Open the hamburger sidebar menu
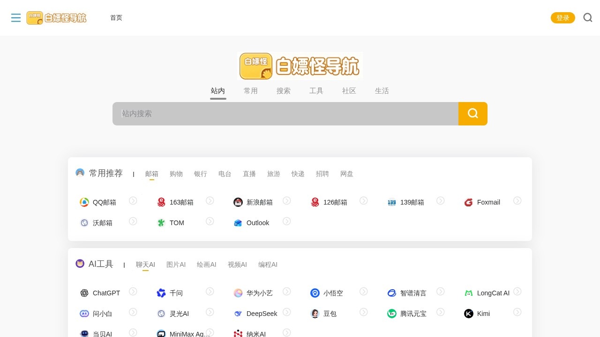 [16, 18]
